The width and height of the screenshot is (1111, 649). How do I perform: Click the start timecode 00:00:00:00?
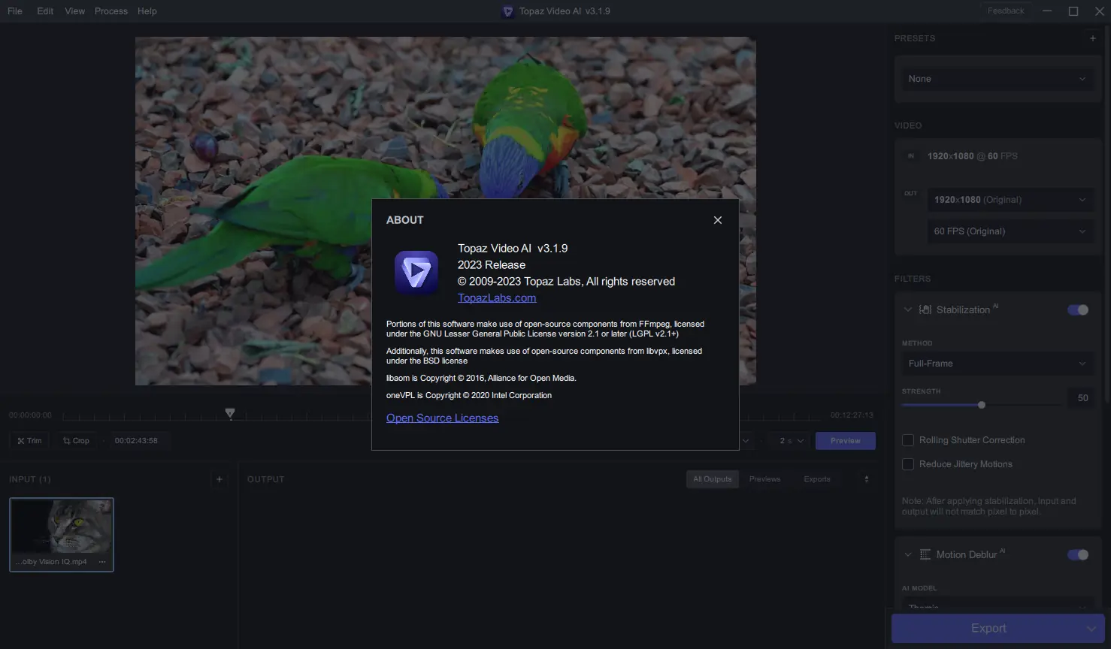(30, 415)
